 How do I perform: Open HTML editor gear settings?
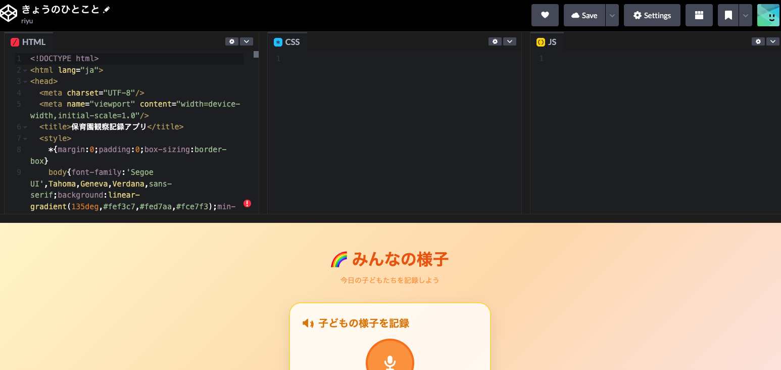click(x=232, y=41)
